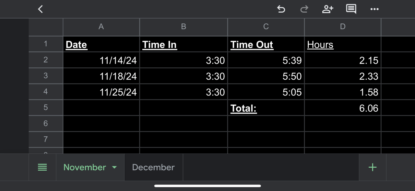Select the bold Total: label cell
This screenshot has height=191, width=415.
(x=266, y=108)
